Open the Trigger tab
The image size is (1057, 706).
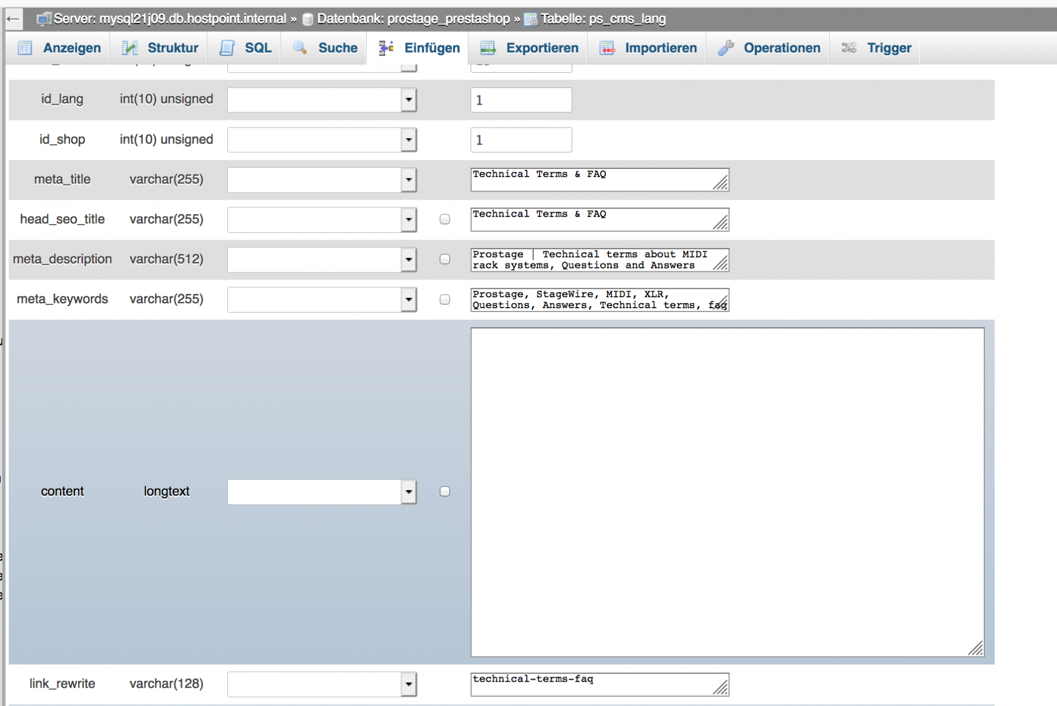click(889, 48)
